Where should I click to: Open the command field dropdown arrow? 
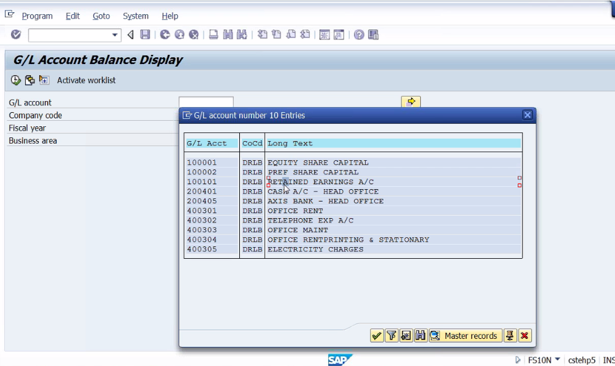click(115, 35)
